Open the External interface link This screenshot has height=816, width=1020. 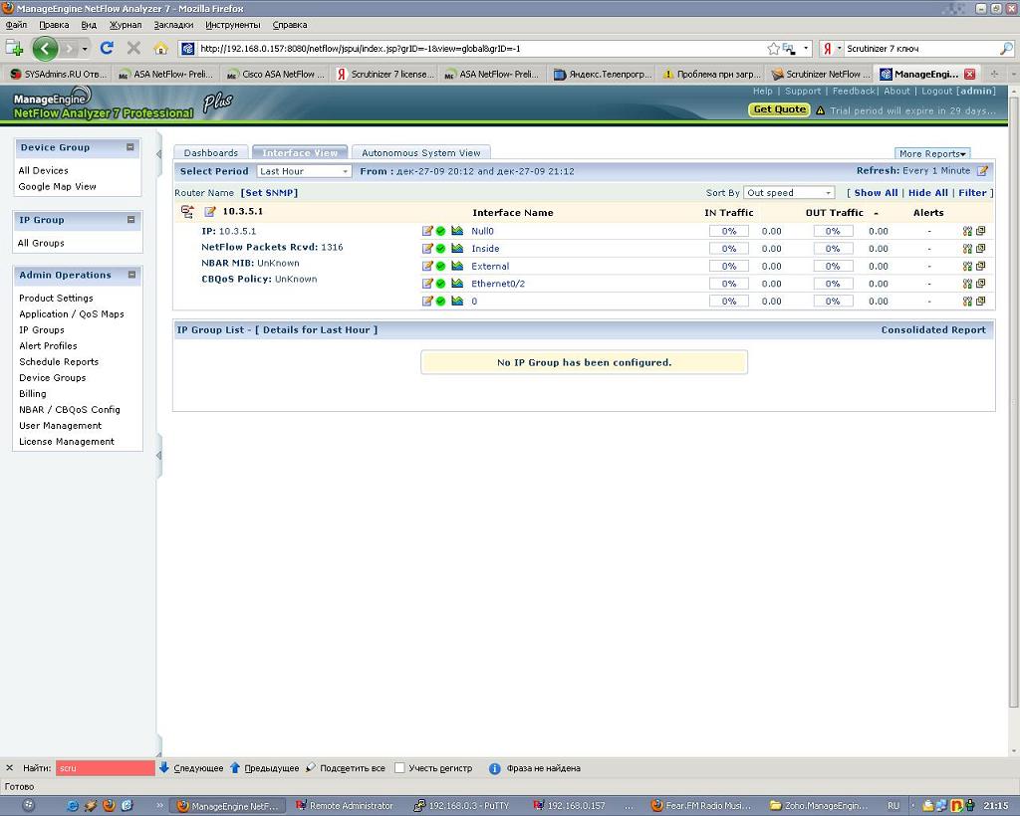[490, 267]
